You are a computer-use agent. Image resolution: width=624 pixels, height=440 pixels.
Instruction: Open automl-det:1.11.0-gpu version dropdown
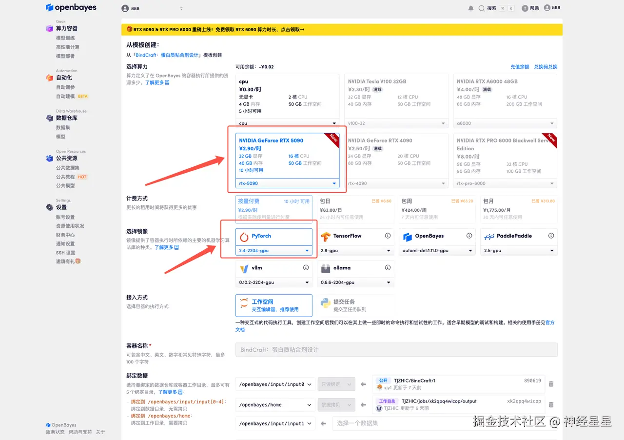coord(437,250)
